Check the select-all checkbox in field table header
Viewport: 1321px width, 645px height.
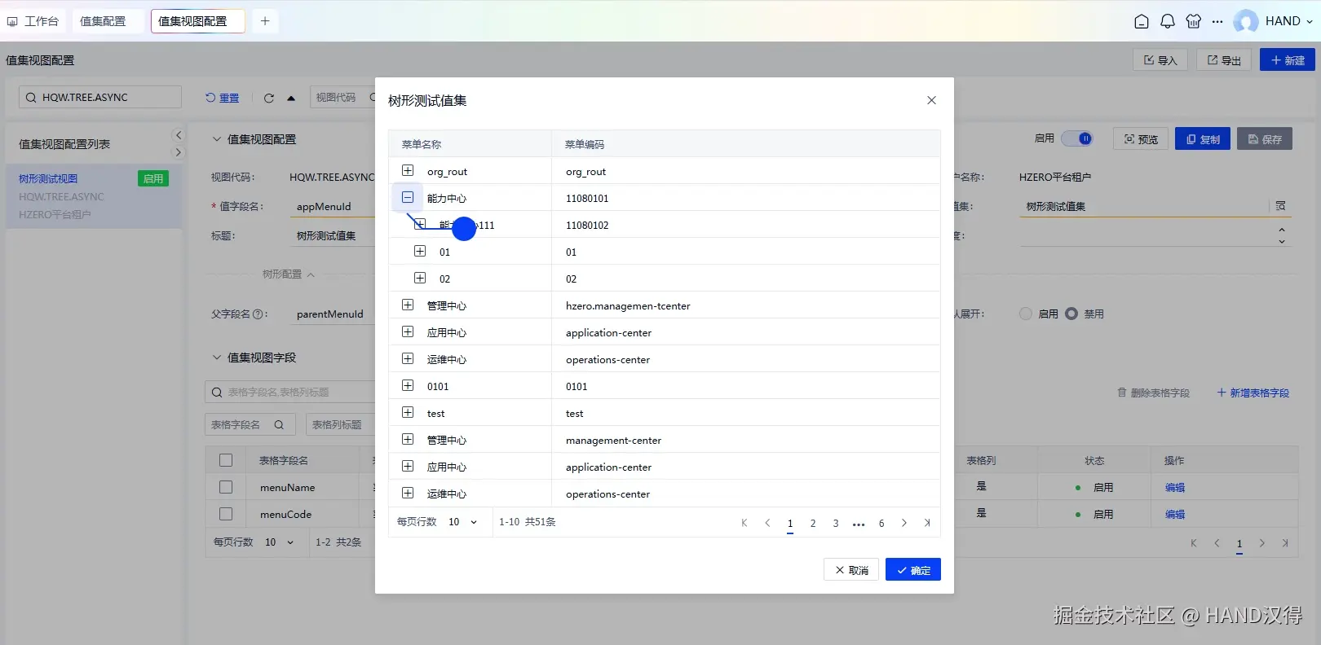click(226, 460)
